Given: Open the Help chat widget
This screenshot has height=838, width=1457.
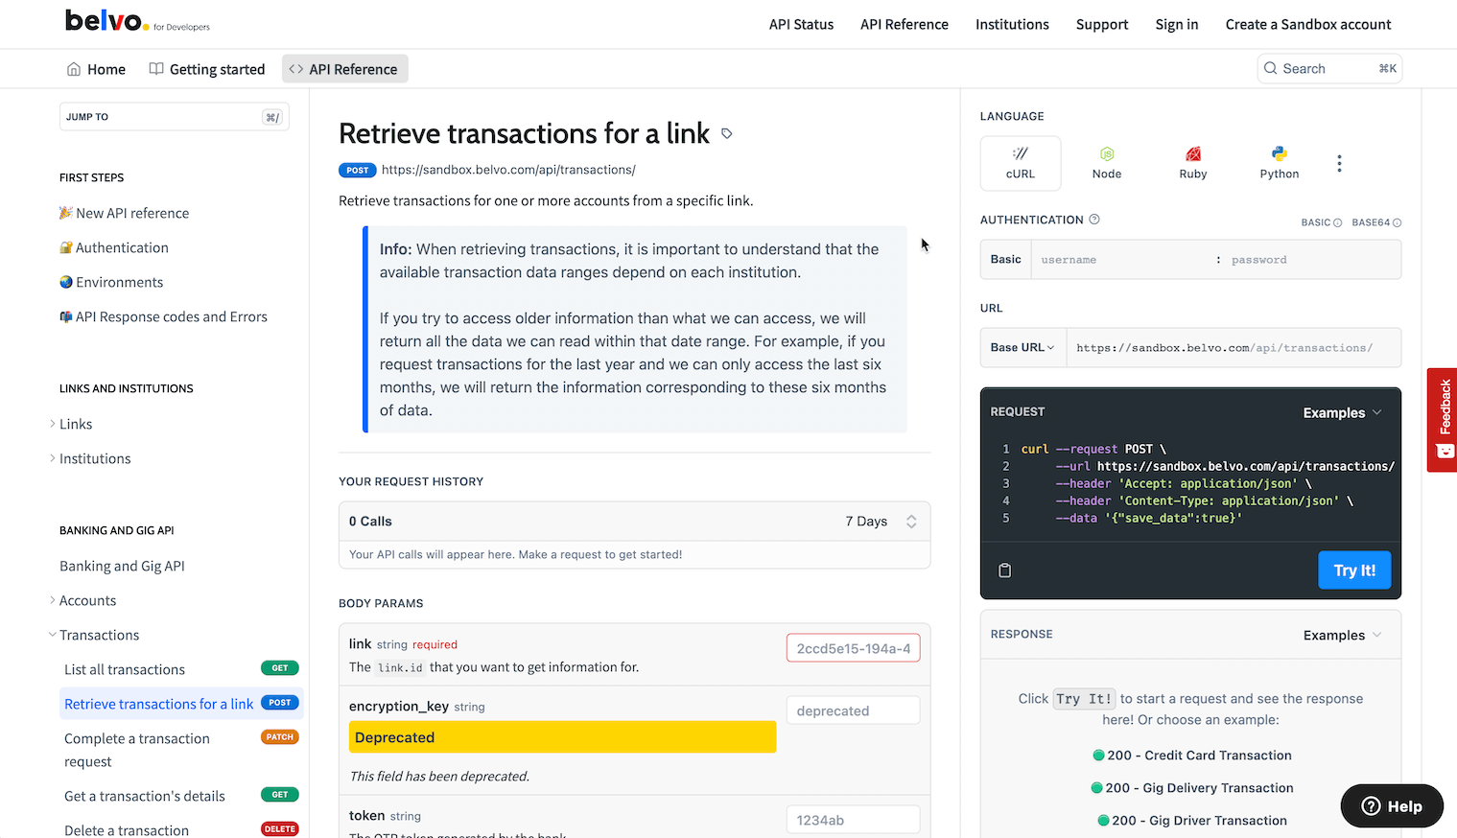Looking at the screenshot, I should (x=1392, y=806).
